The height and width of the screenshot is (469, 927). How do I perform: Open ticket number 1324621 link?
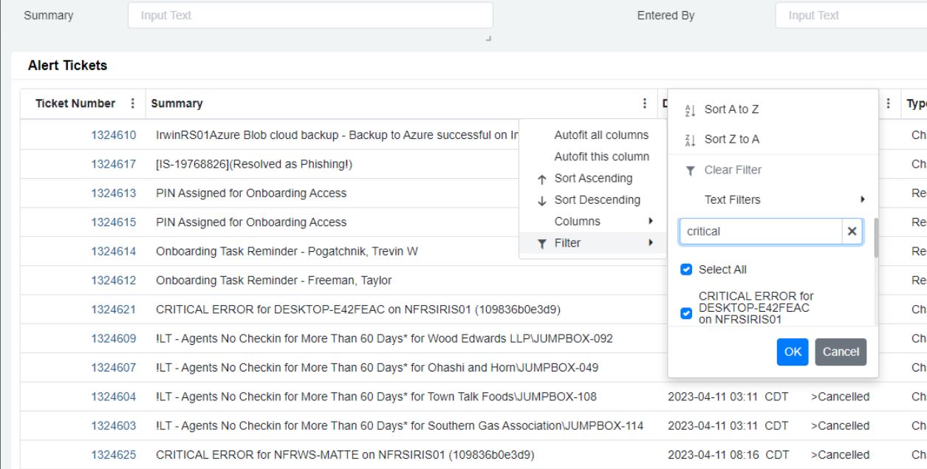114,309
